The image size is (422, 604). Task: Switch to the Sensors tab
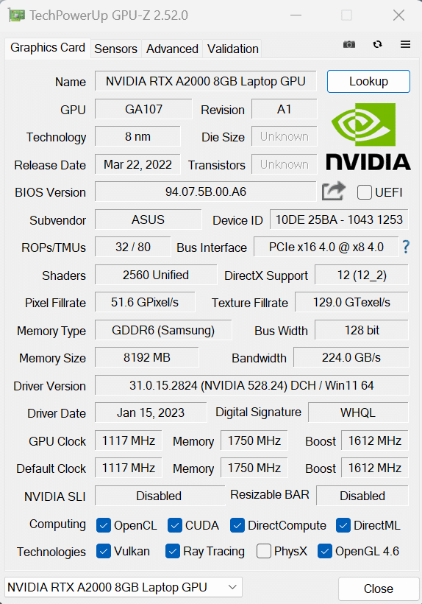(115, 49)
